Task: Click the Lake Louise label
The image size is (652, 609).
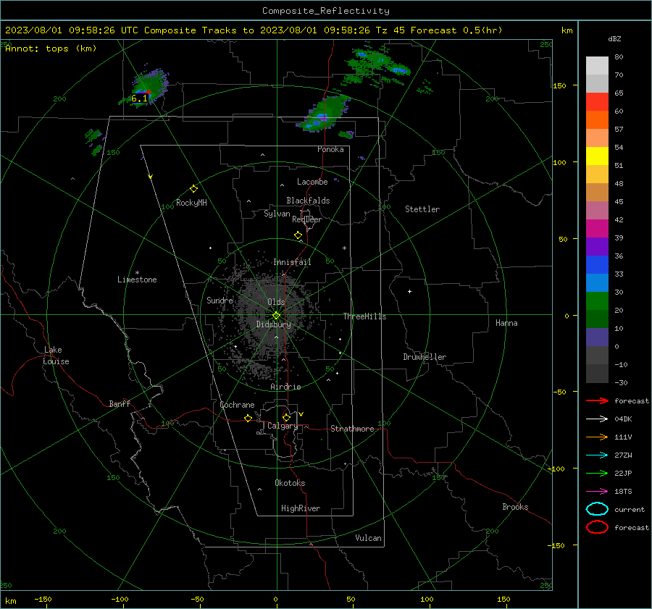Action: click(x=56, y=356)
